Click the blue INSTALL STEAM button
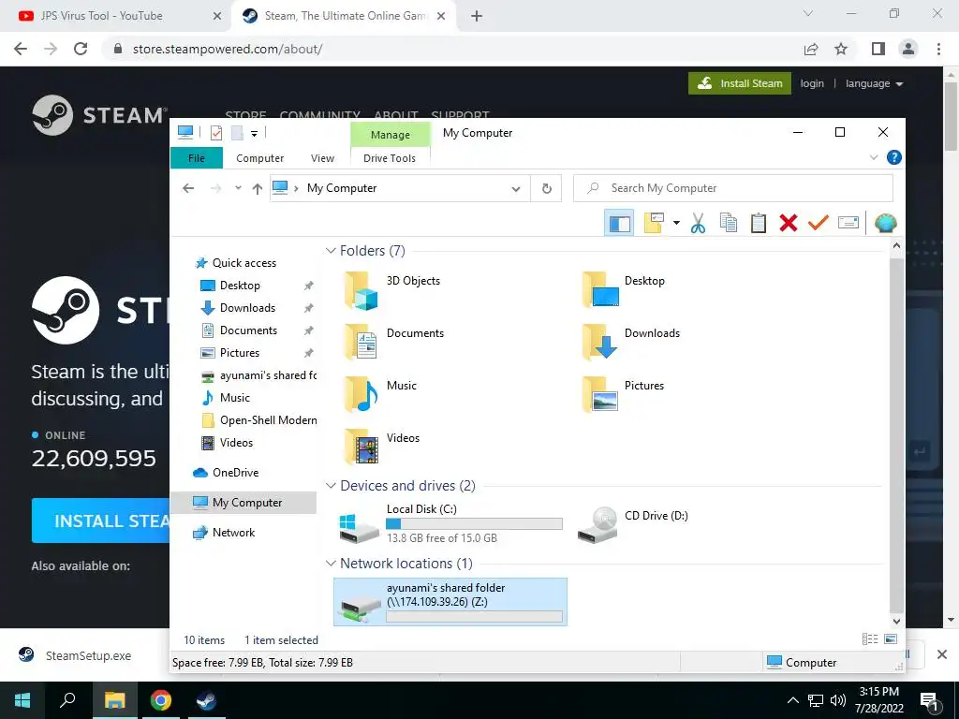959x719 pixels. tap(101, 521)
